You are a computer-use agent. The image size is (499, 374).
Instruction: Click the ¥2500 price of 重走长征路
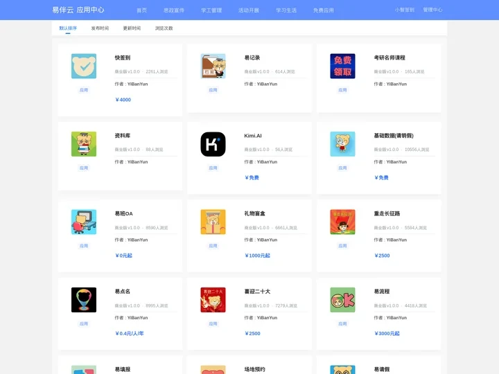pyautogui.click(x=382, y=256)
